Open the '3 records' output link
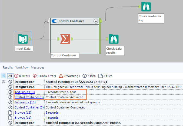This screenshot has height=126, width=183. pyautogui.click(x=52, y=113)
